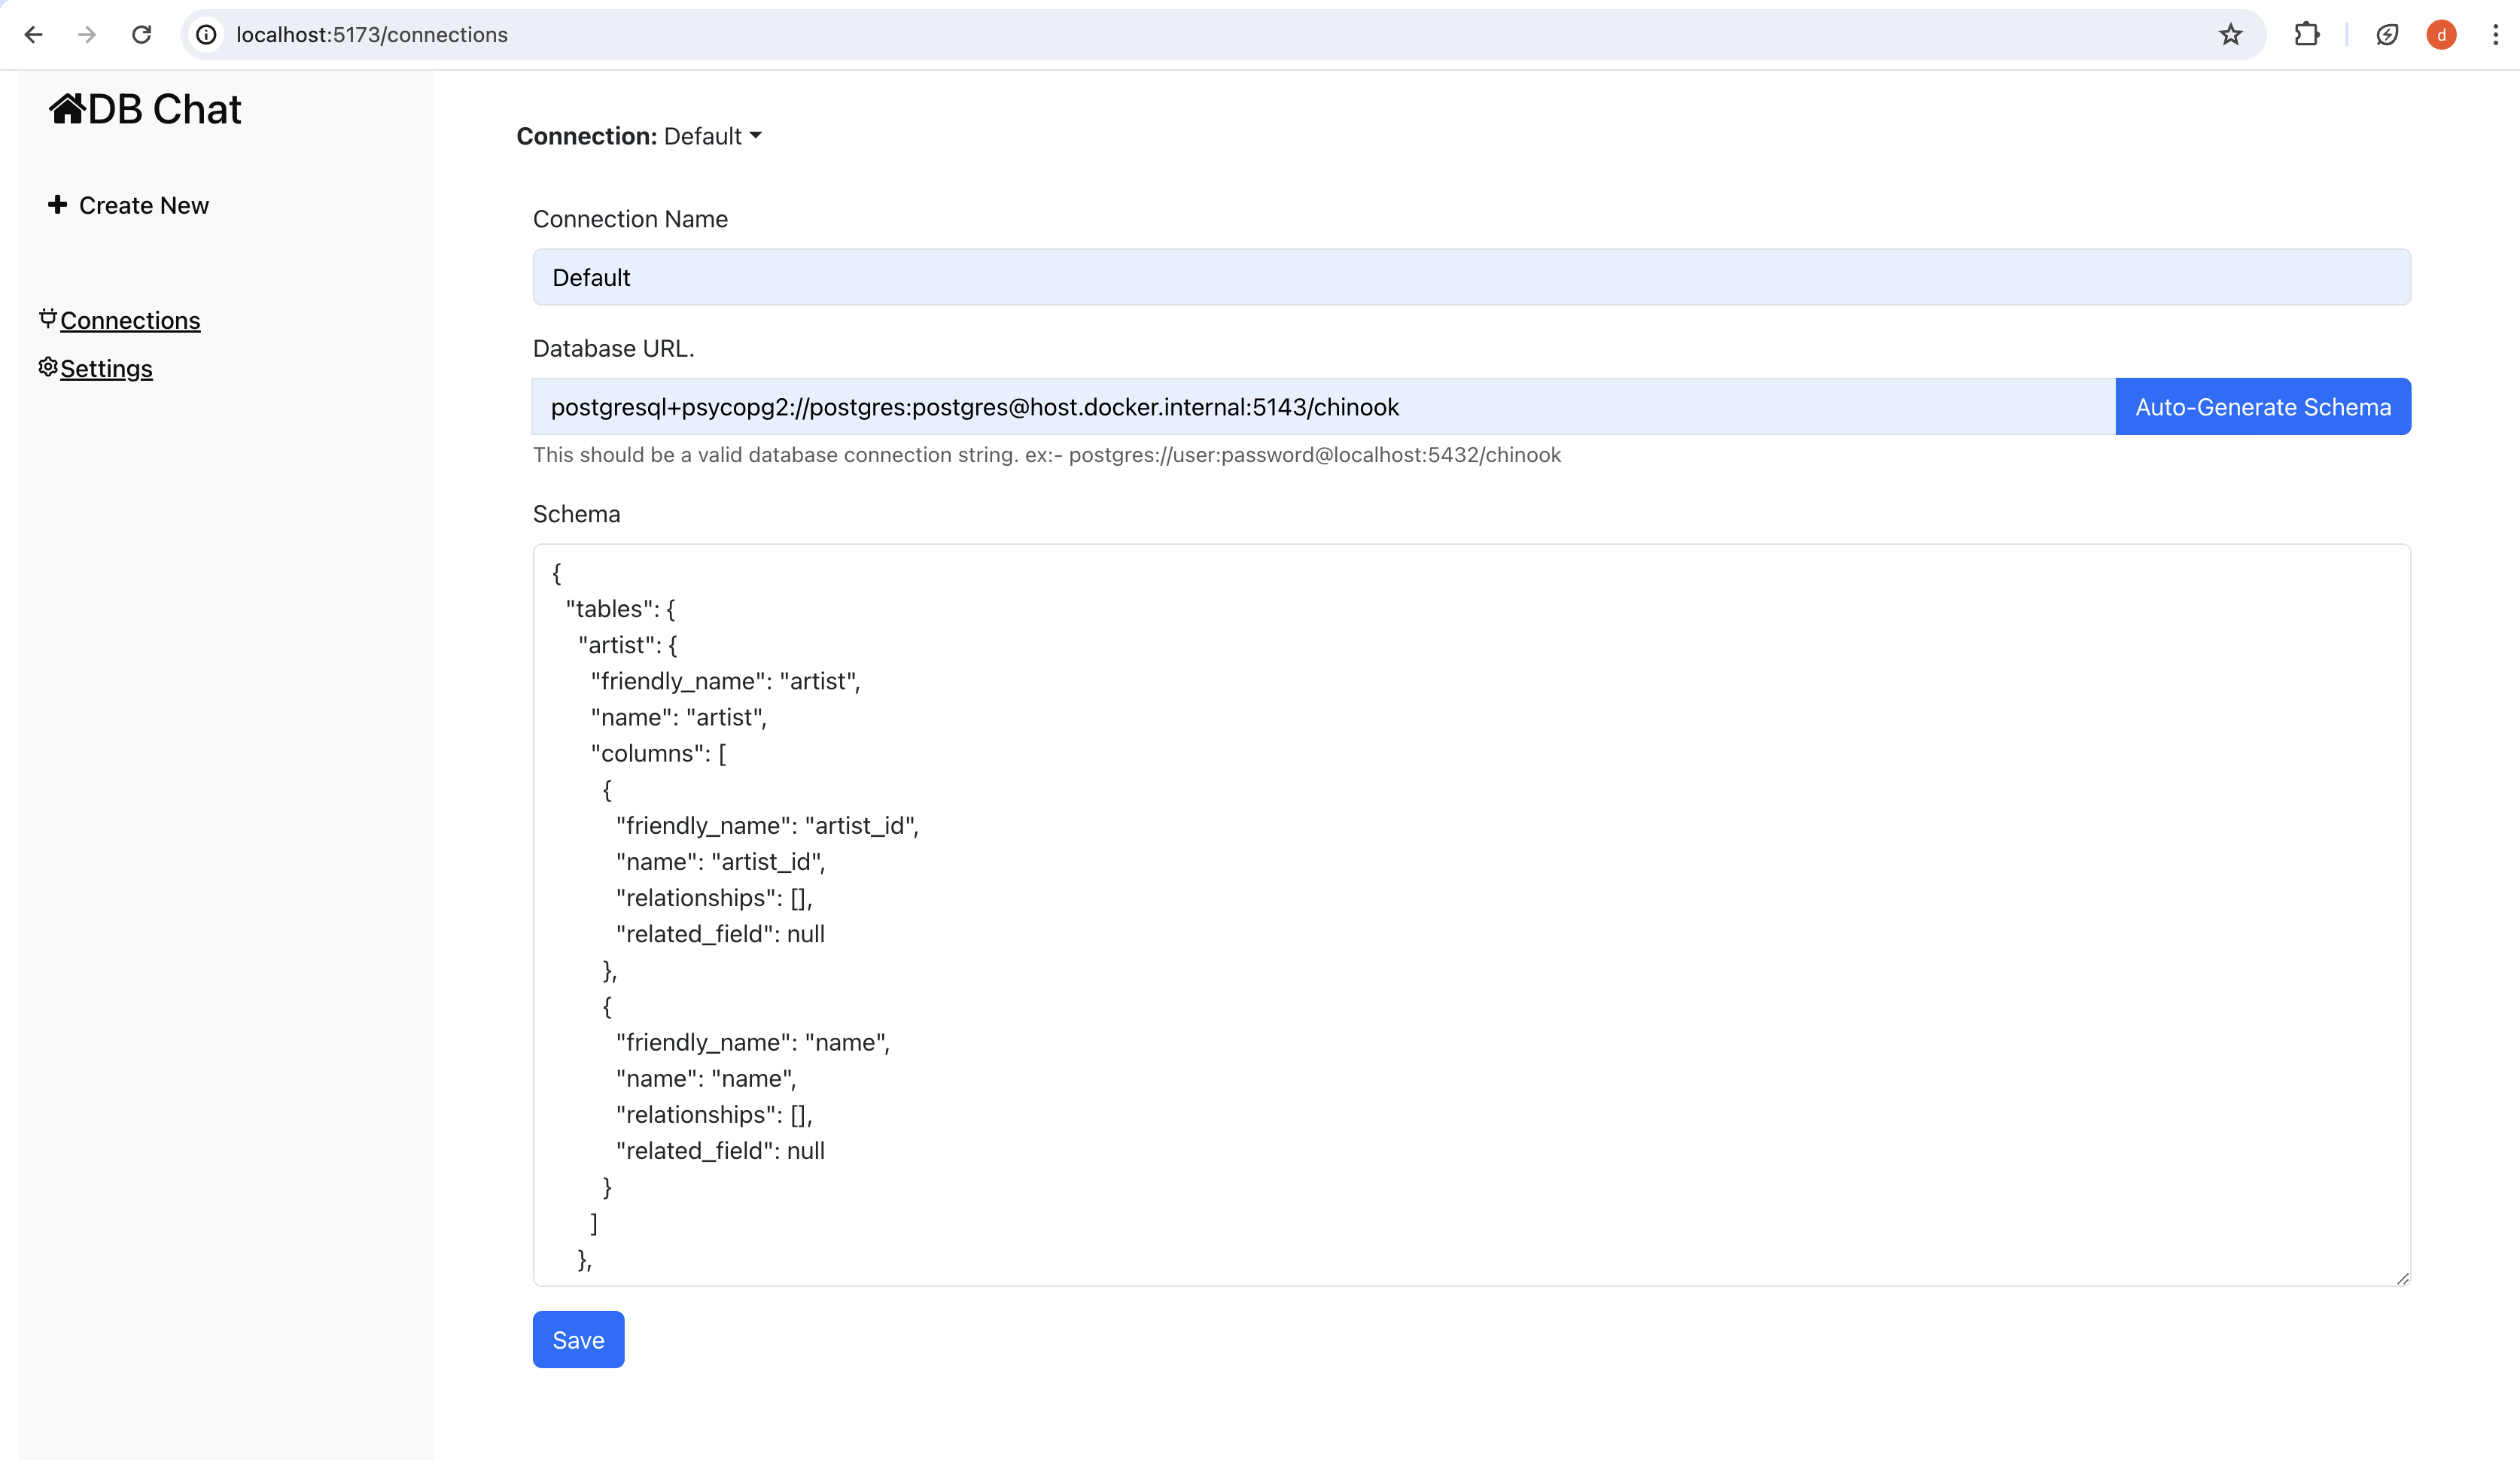The image size is (2520, 1460).
Task: Reload the page with the refresh icon
Action: click(x=141, y=35)
